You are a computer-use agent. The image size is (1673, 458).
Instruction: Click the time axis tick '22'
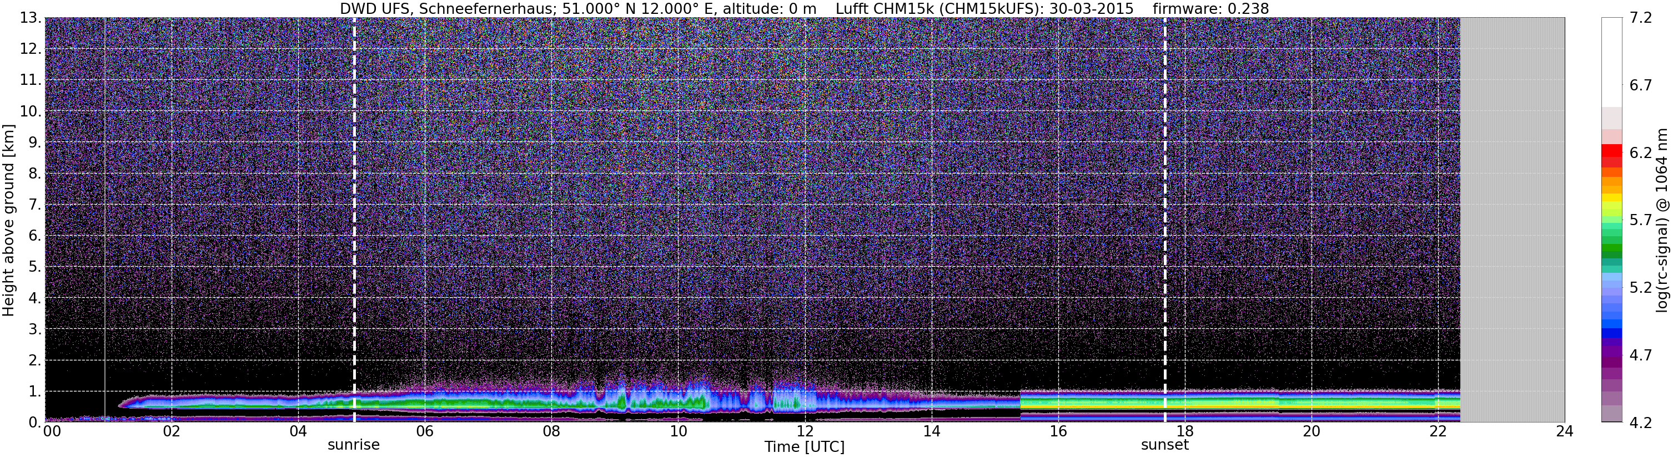click(x=1438, y=432)
